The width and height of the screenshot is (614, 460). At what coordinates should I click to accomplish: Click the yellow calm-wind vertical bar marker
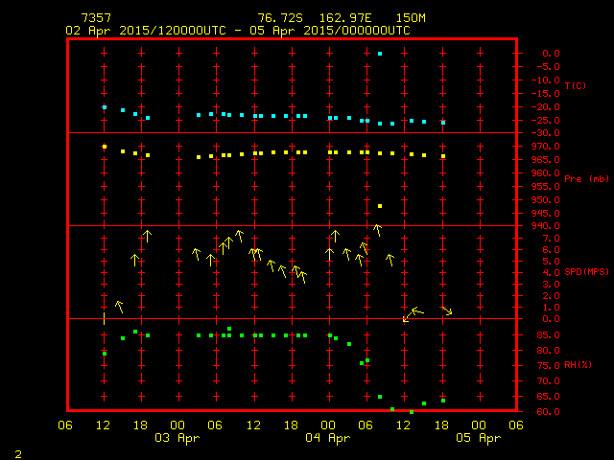coord(105,317)
